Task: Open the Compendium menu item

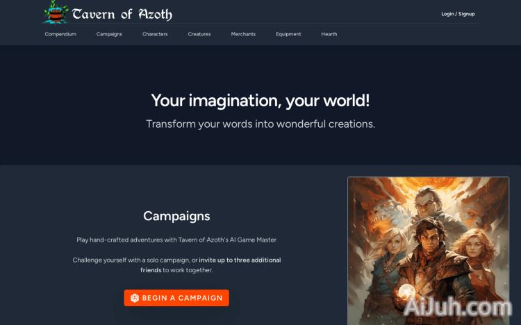Action: click(x=60, y=34)
